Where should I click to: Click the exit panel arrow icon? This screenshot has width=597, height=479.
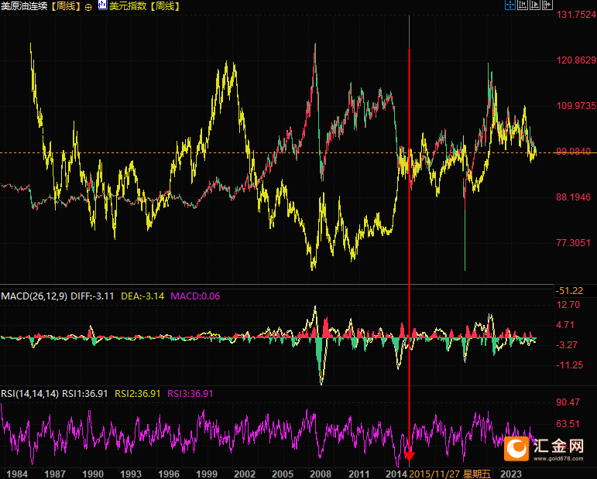547,5
